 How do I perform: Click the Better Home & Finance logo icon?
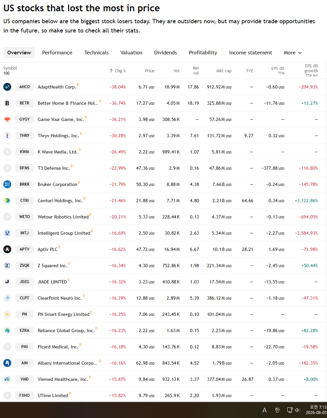click(x=7, y=103)
